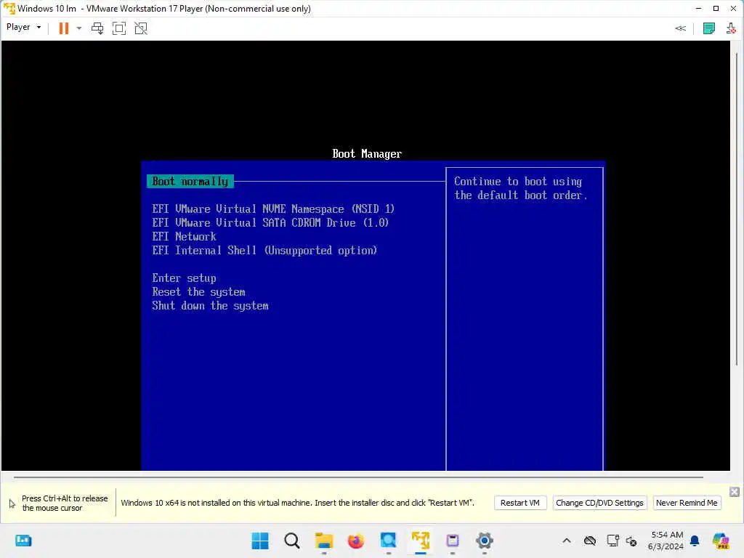Click the muted volume tray icon
The image size is (744, 558).
pos(631,541)
